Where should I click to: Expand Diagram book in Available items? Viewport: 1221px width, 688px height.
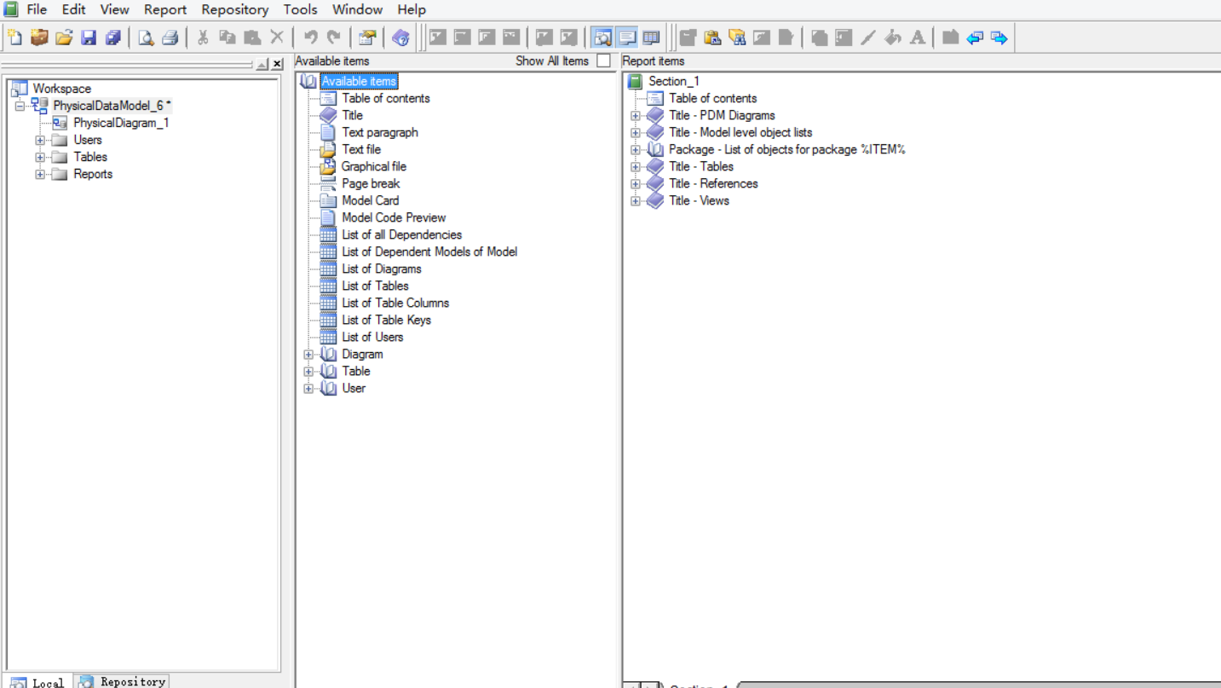coord(308,354)
